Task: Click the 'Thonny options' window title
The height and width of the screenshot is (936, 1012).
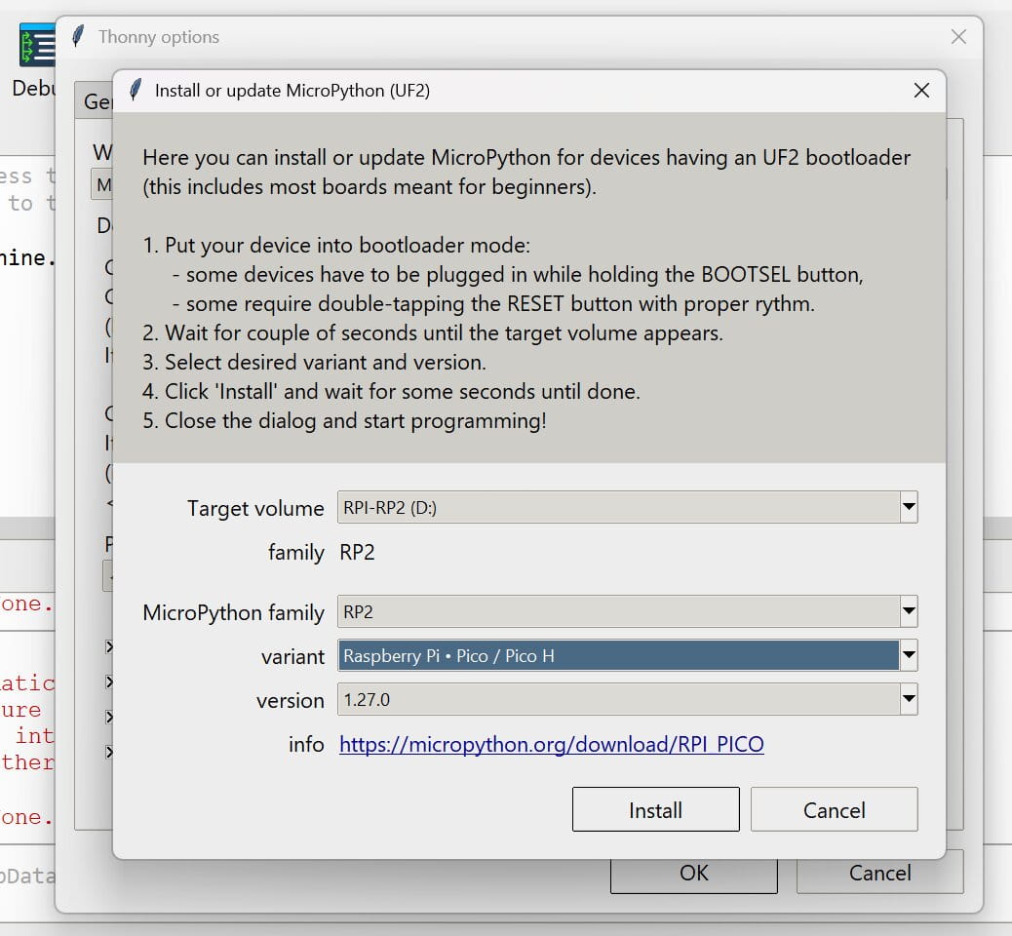Action: tap(159, 37)
